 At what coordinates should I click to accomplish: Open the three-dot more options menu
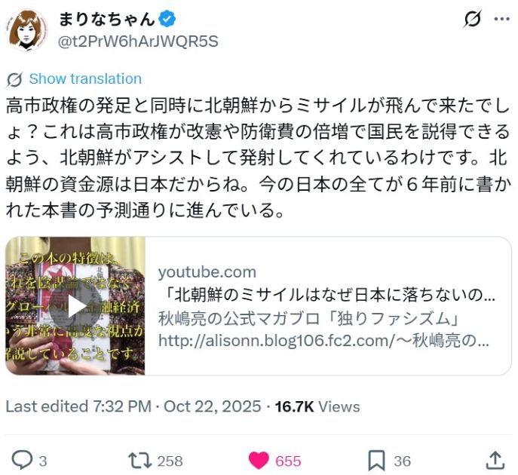tap(501, 19)
